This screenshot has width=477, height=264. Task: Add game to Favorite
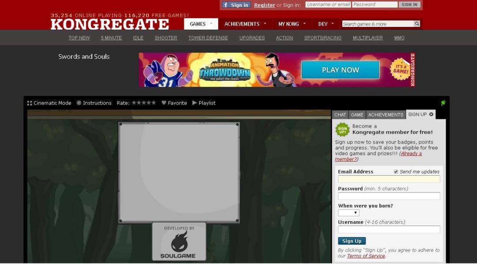(174, 103)
